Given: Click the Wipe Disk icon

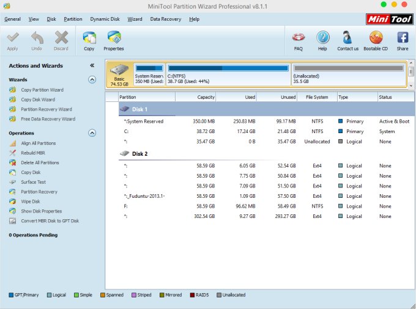Looking at the screenshot, I should [12, 202].
